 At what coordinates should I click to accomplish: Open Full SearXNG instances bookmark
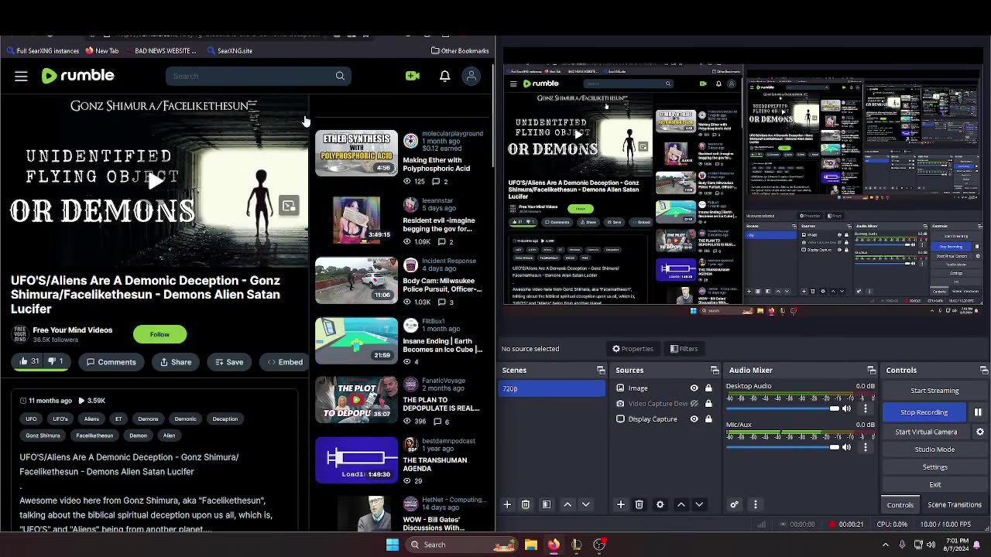[x=43, y=51]
